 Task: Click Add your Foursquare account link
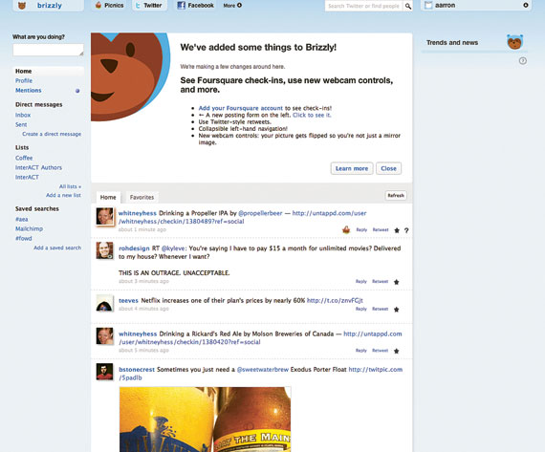point(241,108)
